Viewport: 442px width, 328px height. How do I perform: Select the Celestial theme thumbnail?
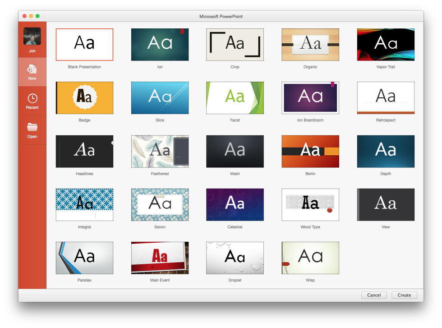235,205
